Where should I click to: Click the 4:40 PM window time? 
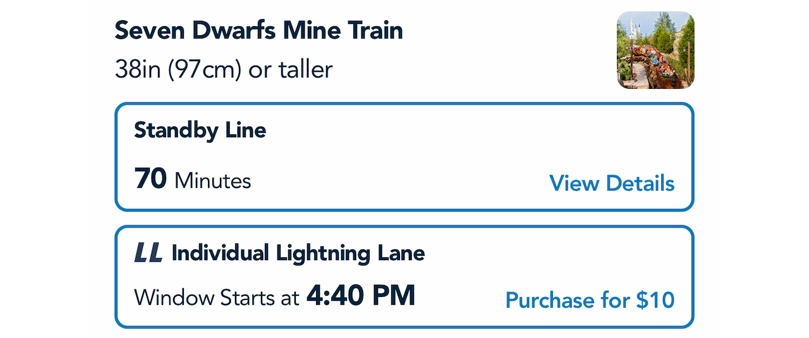click(361, 296)
